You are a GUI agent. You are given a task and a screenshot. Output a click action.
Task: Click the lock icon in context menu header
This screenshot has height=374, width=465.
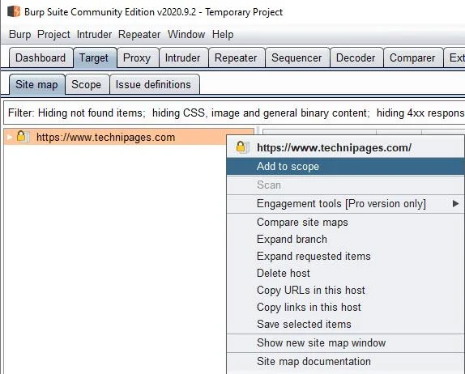click(x=242, y=147)
